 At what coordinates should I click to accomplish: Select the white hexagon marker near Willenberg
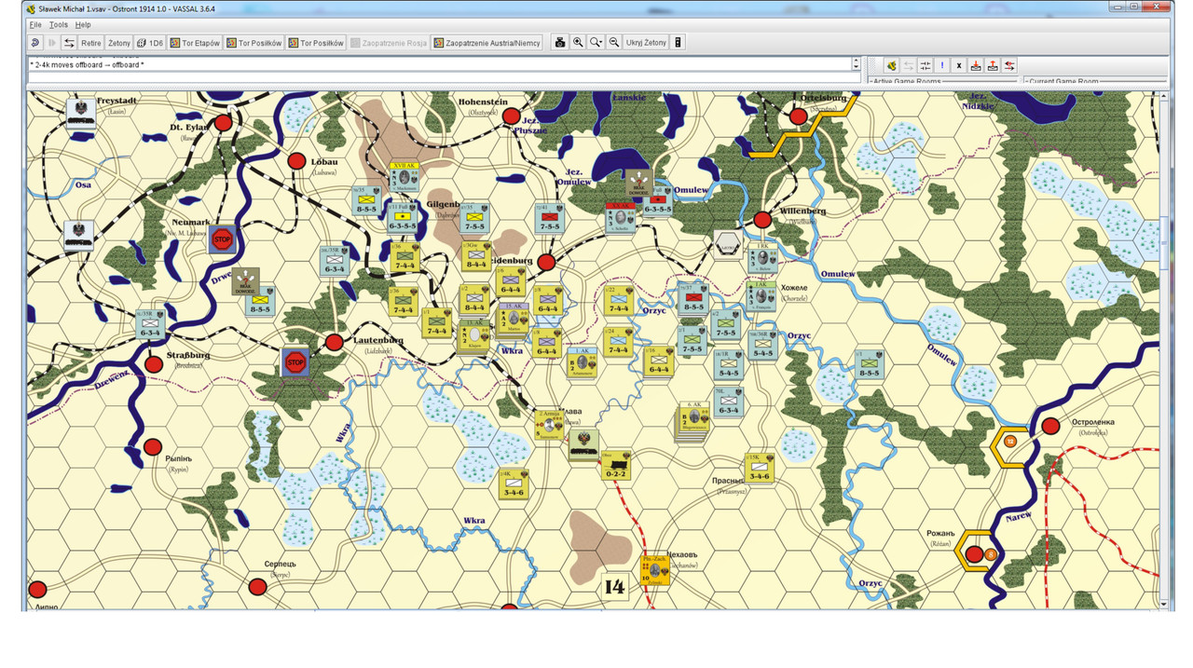pos(729,244)
